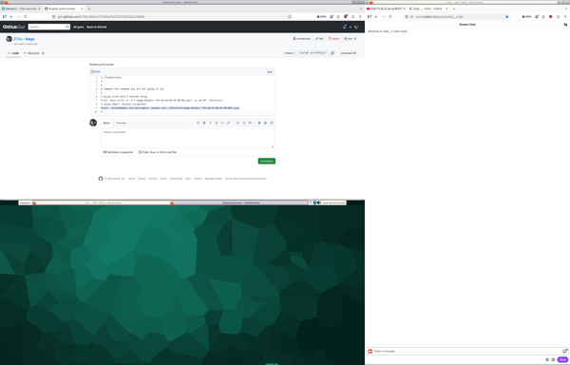Open hamburger menu in left Firefox window

(360, 17)
